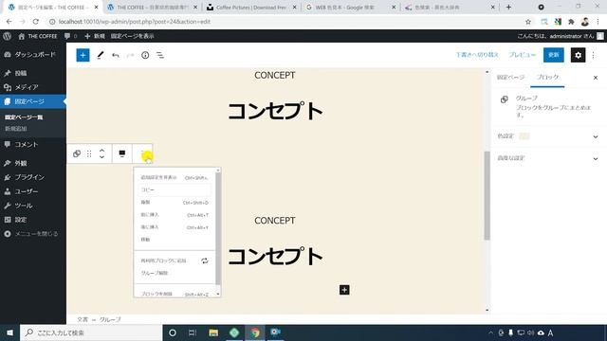Click 文書 in the bottom breadcrumb
This screenshot has height=341, width=607.
pyautogui.click(x=83, y=319)
